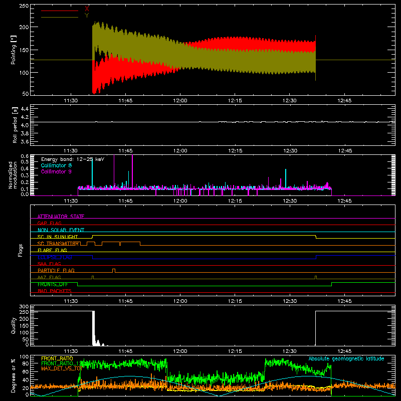Click the SC_TRANSMITTER flag label
Viewport: 401px width, 401px height.
pyautogui.click(x=58, y=244)
